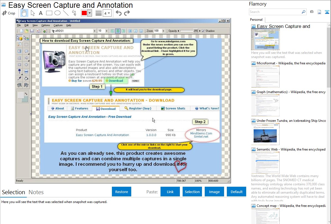The width and height of the screenshot is (331, 224).
Task: Open the View menu
Action: [35, 25]
